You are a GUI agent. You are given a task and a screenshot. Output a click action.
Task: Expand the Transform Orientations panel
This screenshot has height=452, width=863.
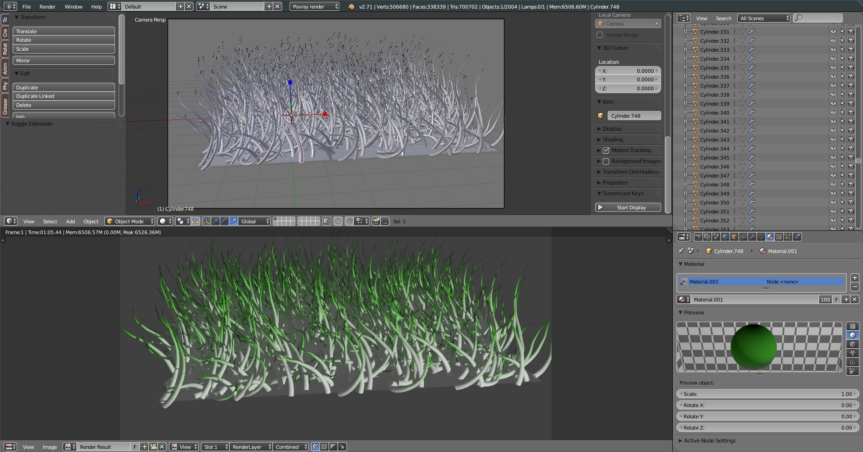tap(631, 172)
